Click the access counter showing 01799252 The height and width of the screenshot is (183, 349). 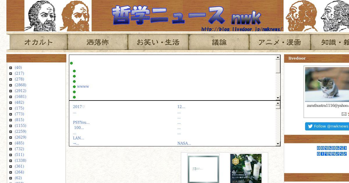332,154
